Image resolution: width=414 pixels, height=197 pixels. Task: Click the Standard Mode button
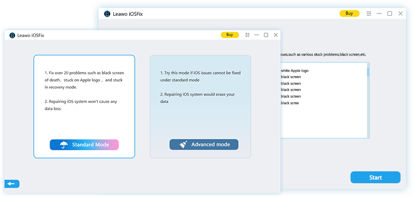(x=84, y=145)
